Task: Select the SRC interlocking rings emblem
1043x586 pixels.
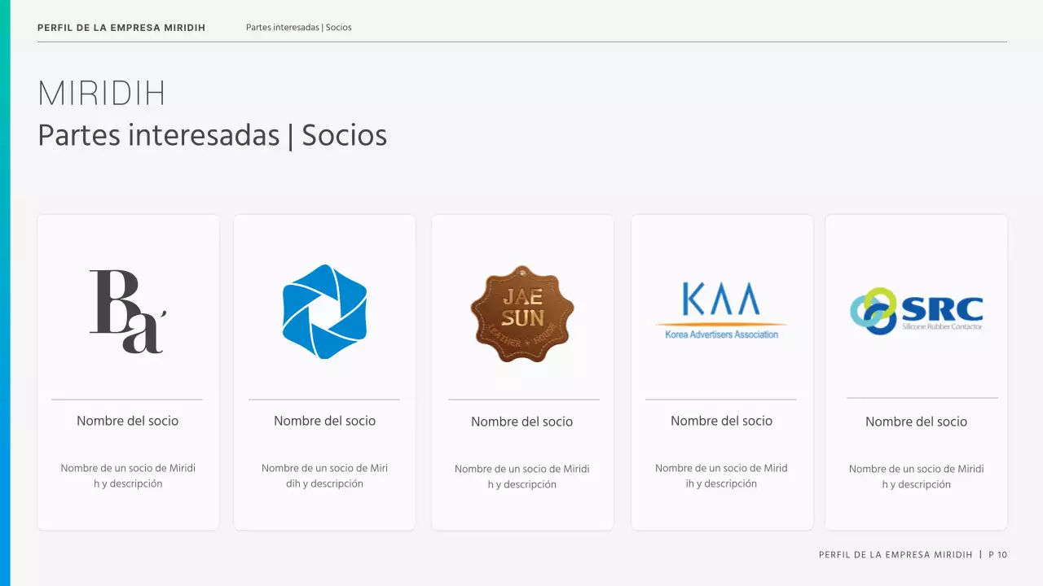Action: click(872, 310)
